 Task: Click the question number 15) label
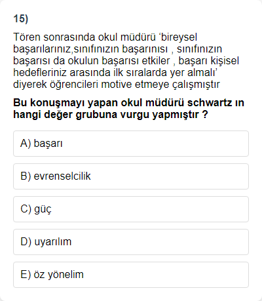(21, 18)
